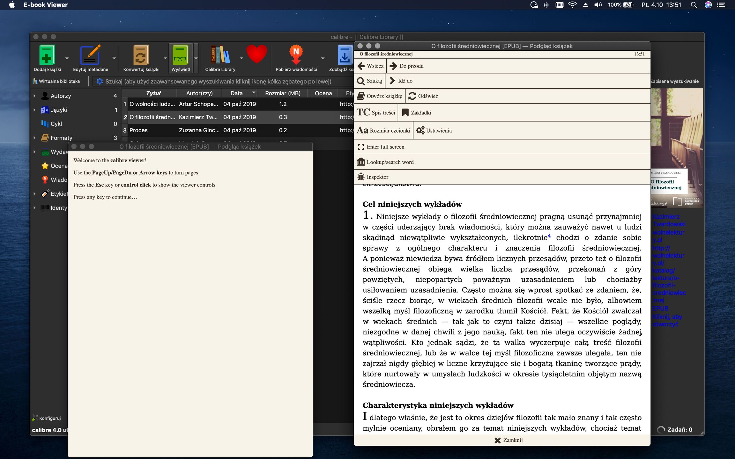Open Spis treści table of contents
This screenshot has height=459, width=735.
click(x=376, y=113)
